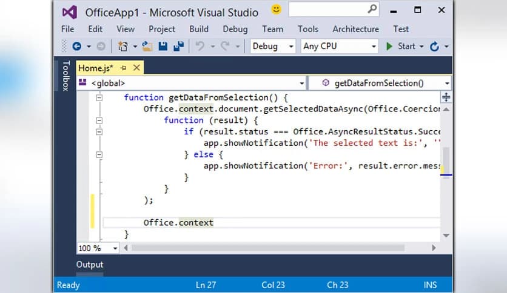Click the Refresh toolbar icon
The width and height of the screenshot is (507, 293).
434,47
